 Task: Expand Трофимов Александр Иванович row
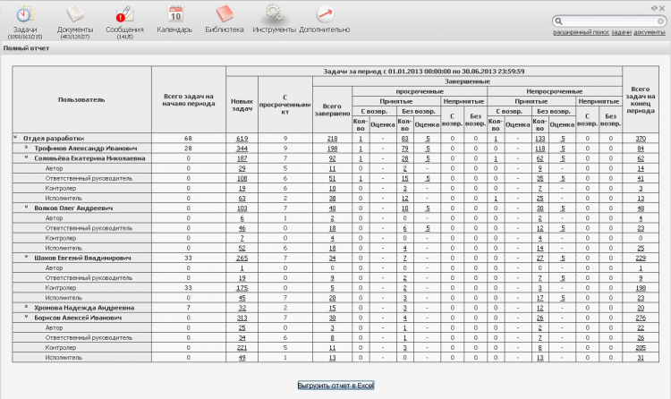[26, 148]
